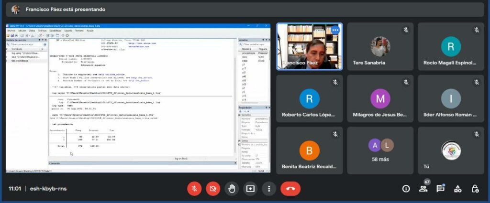This screenshot has width=490, height=203.
Task: Click the Open file icon in Stata toolbar
Action: [x=8, y=35]
